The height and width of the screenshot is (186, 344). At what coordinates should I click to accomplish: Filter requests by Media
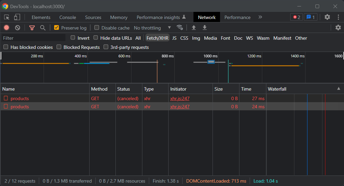point(210,38)
